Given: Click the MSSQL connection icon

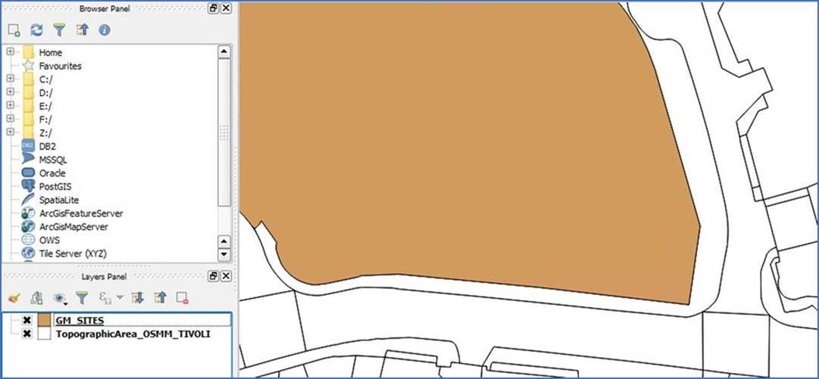Looking at the screenshot, I should (x=28, y=159).
